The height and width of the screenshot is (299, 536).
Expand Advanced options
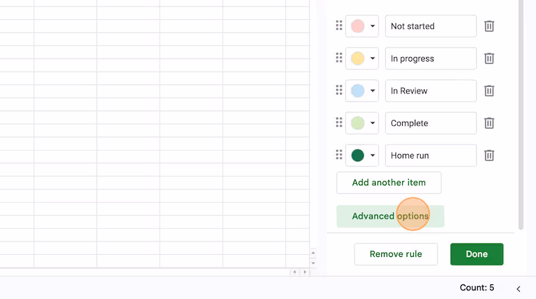tap(391, 216)
